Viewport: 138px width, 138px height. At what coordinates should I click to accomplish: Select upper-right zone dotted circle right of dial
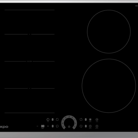tap(81, 120)
